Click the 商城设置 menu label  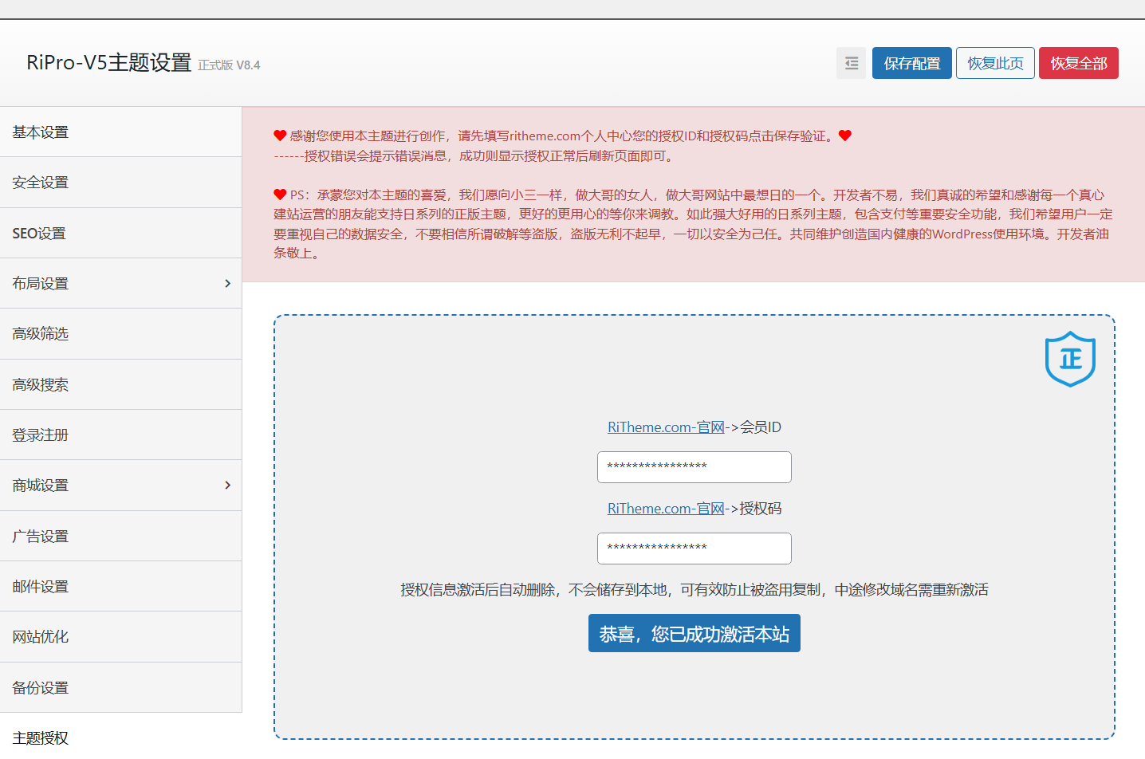point(41,486)
